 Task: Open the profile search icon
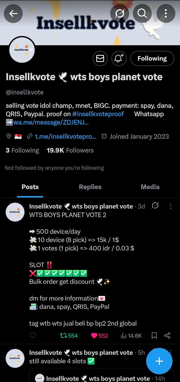pos(142,14)
